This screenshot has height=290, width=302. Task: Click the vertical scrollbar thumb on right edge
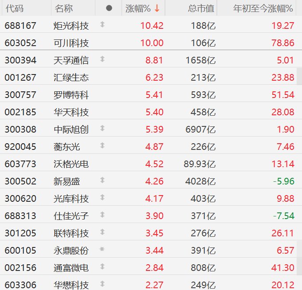(x=299, y=76)
